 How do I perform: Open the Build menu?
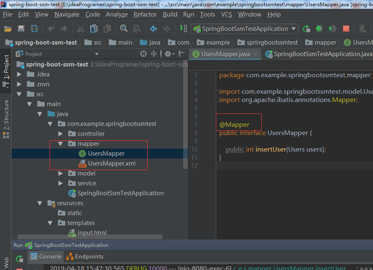click(170, 14)
